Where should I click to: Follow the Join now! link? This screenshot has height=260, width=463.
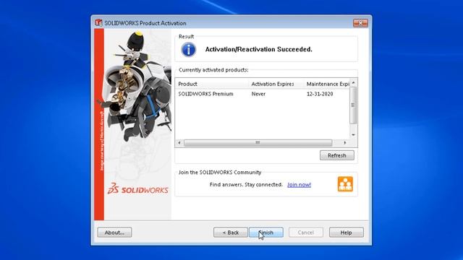pyautogui.click(x=299, y=185)
